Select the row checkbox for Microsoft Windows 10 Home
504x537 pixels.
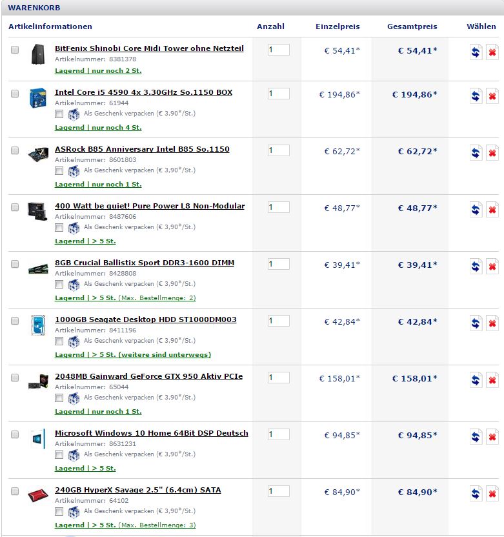pos(15,434)
